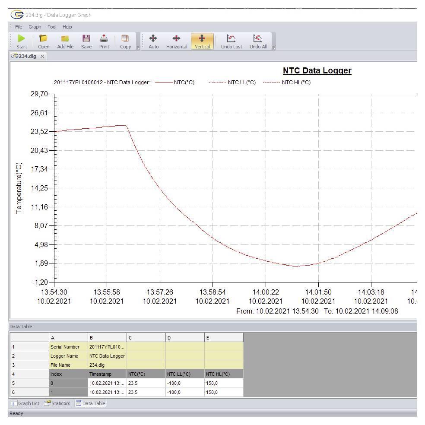Select column E header in data table

[x=224, y=338]
